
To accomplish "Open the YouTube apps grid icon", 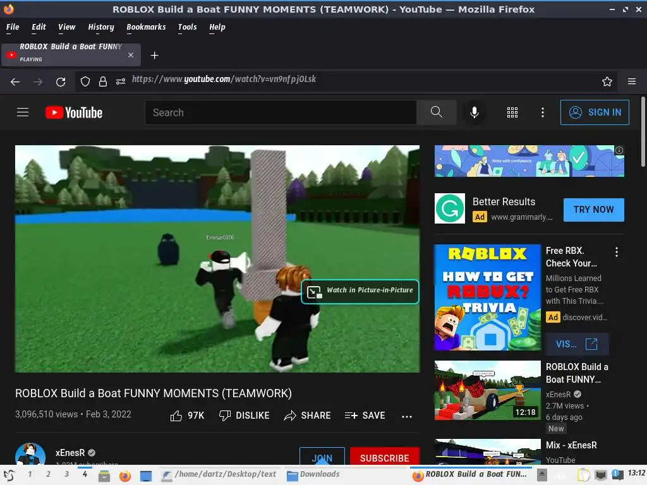I will 512,112.
